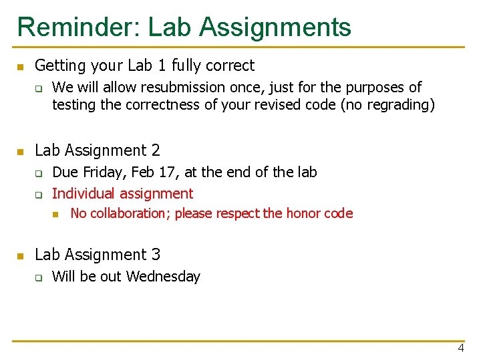
Task: Click the slide number 4
Action: (x=460, y=348)
